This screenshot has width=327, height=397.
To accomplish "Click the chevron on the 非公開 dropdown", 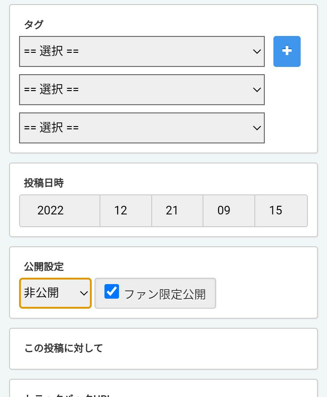I will click(84, 293).
